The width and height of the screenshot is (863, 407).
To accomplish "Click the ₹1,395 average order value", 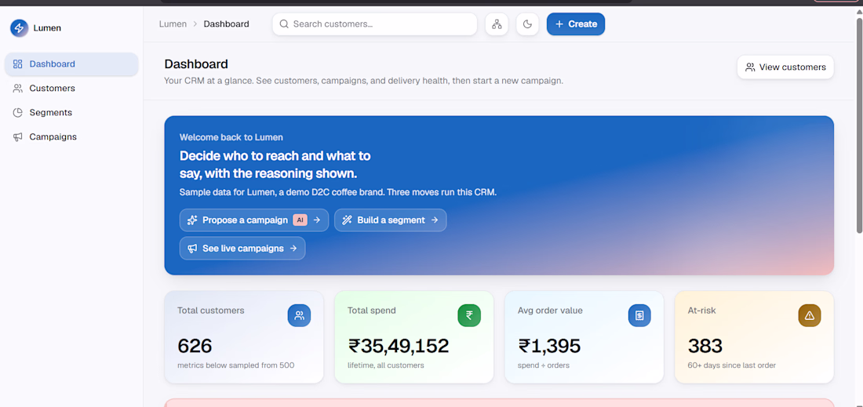I will pyautogui.click(x=548, y=346).
